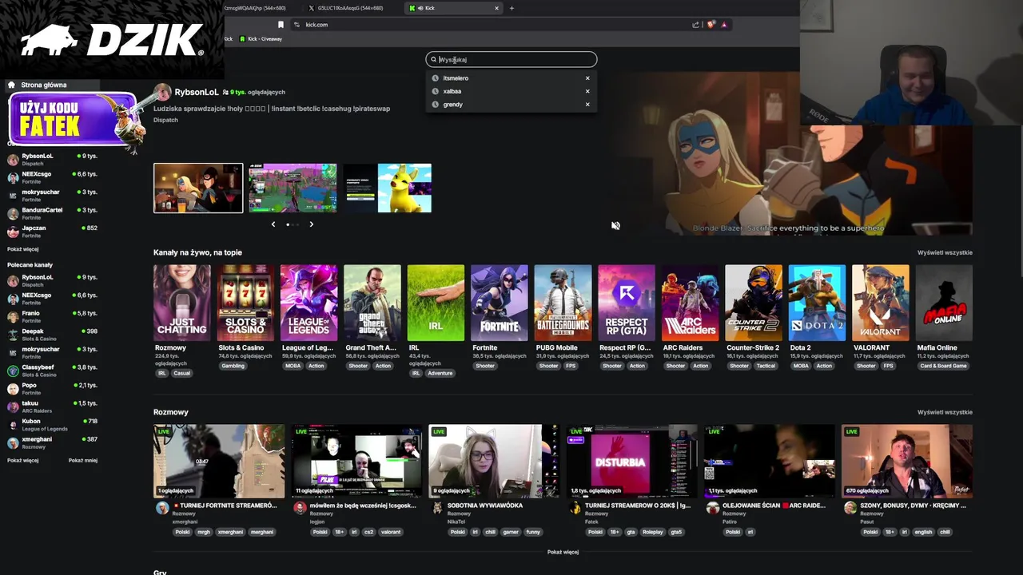
Task: Open Kubon channel in sidebar
Action: (53, 424)
